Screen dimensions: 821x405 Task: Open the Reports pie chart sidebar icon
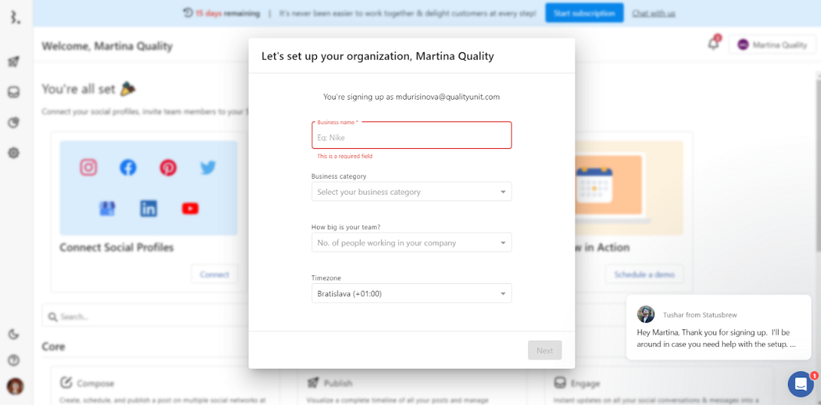[14, 123]
